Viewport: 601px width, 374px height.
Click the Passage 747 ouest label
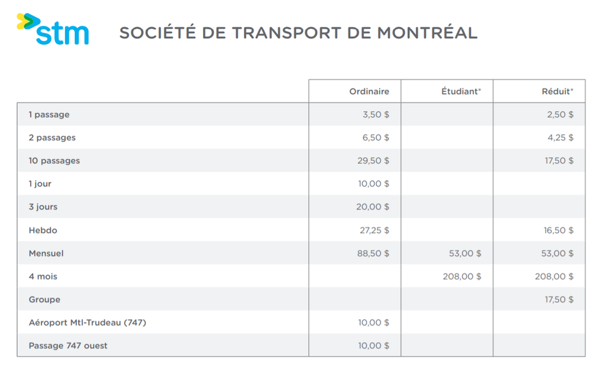(68, 346)
